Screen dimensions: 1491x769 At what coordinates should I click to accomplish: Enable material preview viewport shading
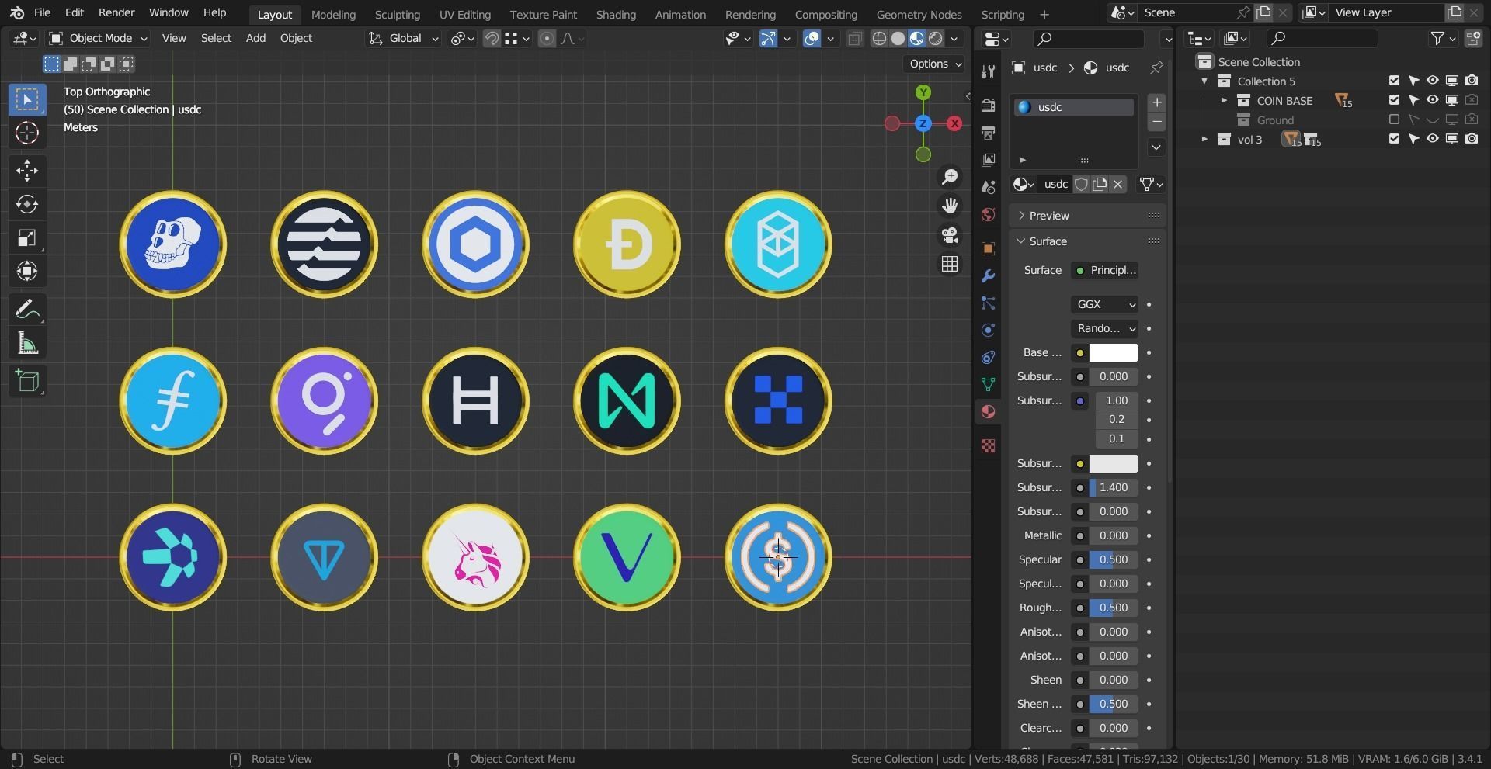916,38
